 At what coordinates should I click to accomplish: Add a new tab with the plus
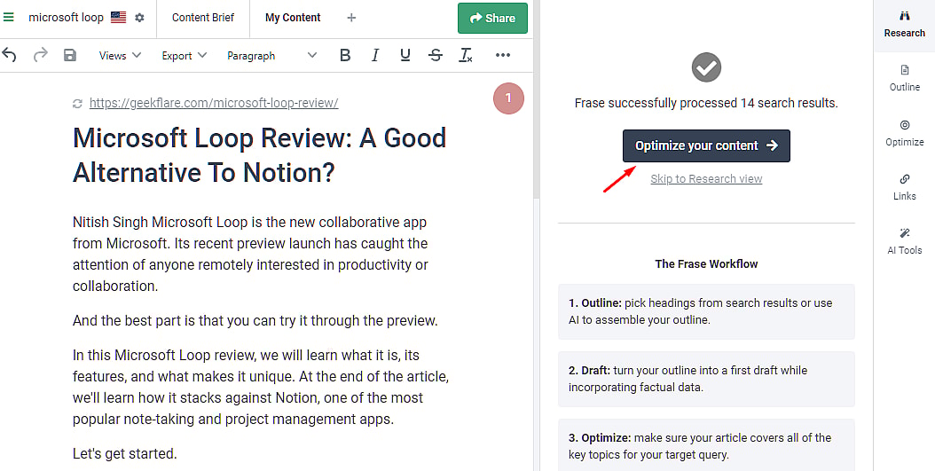351,18
